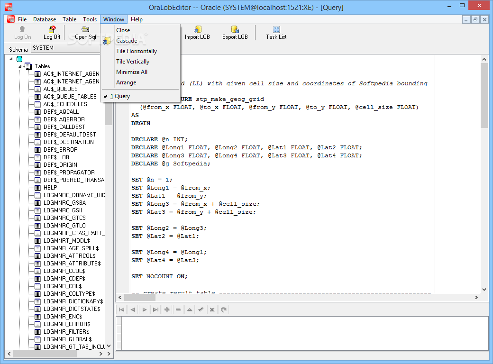
Task: Click the OraLobEditor application icon in title bar
Action: [9, 7]
